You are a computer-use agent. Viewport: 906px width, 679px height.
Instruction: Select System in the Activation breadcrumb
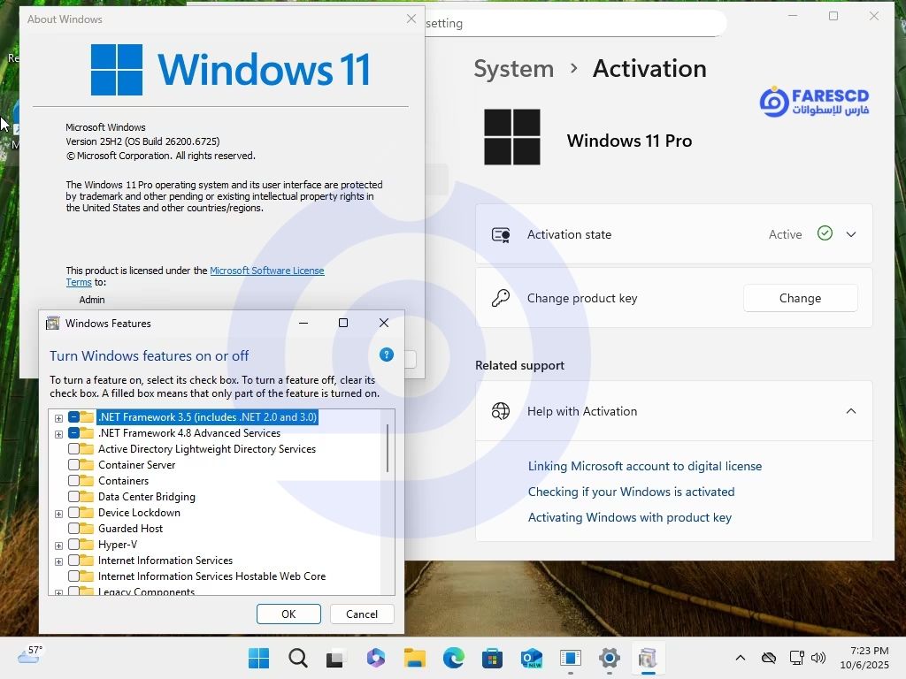(513, 68)
